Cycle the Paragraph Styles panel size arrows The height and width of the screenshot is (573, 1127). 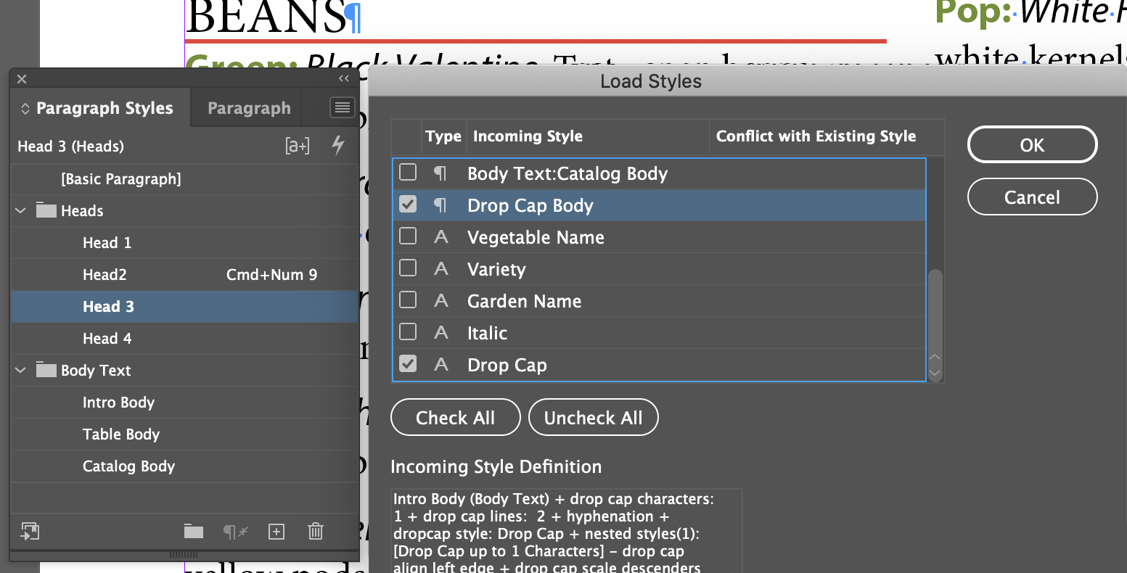(25, 108)
